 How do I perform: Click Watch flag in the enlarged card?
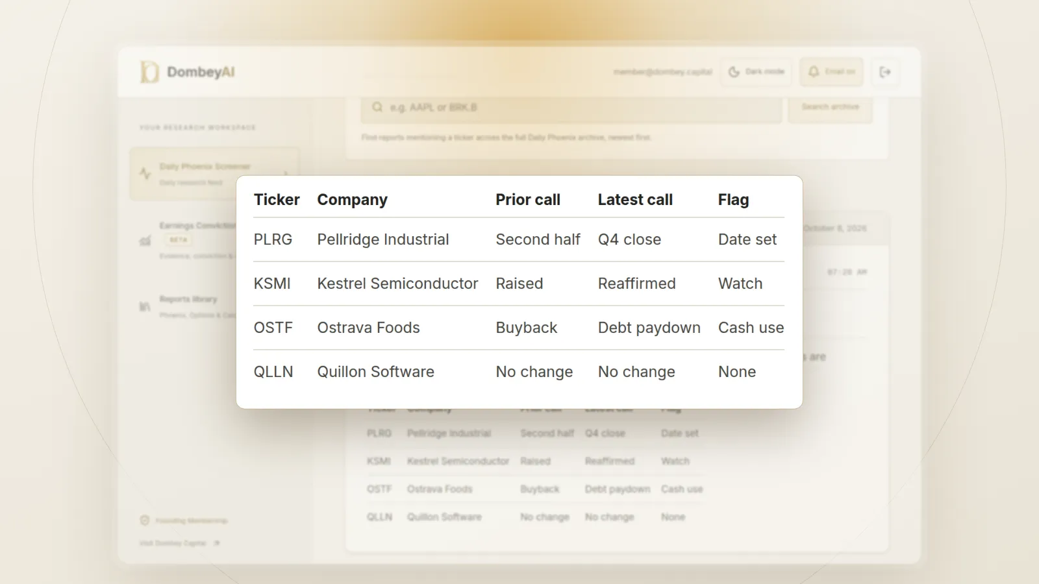click(x=740, y=284)
